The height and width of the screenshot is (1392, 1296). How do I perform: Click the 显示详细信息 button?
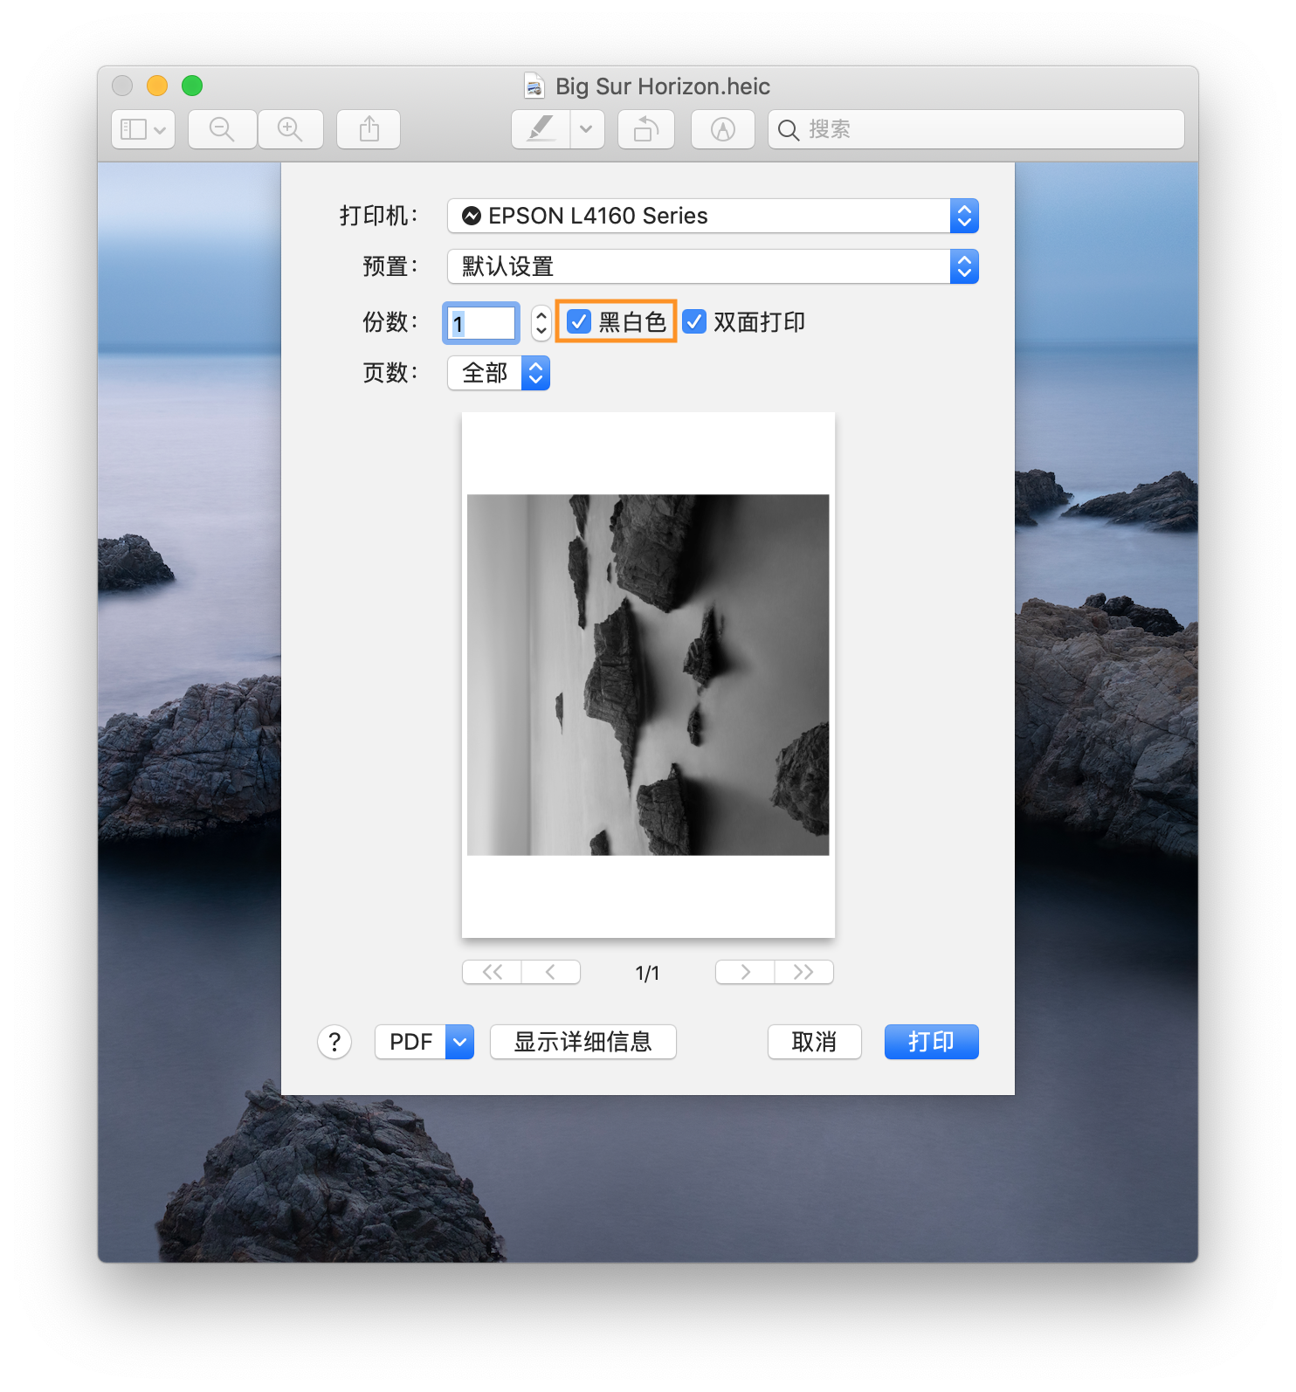(583, 1042)
